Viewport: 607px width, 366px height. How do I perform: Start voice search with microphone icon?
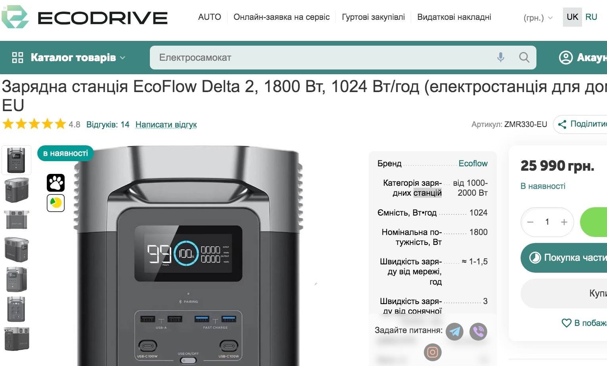click(x=501, y=58)
